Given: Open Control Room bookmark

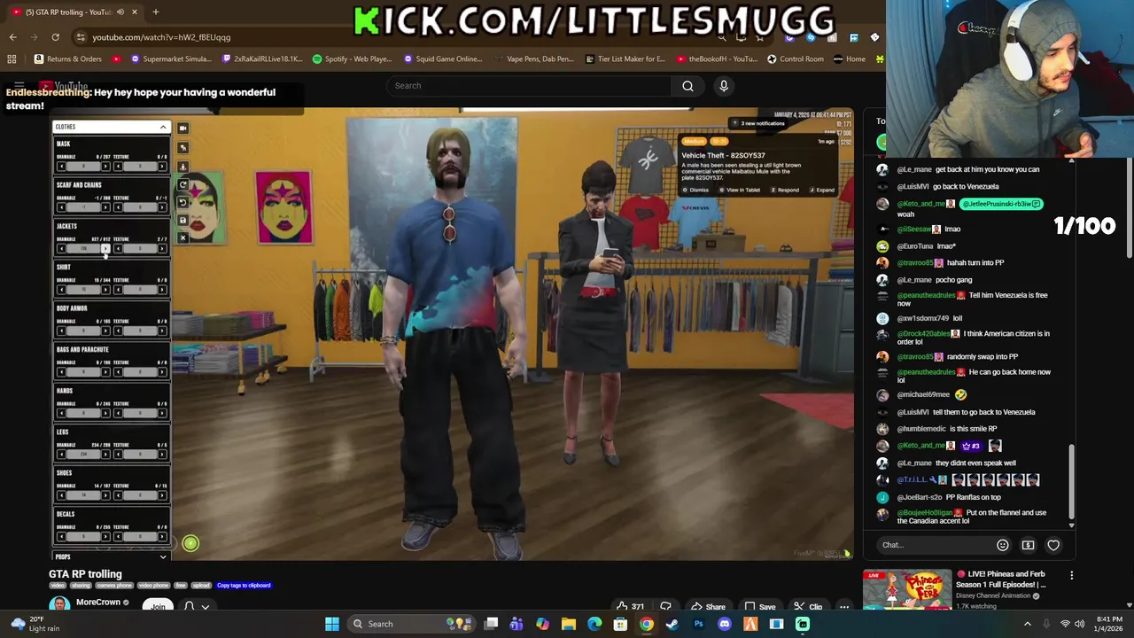Looking at the screenshot, I should (x=795, y=59).
